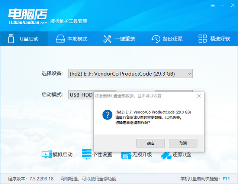Click the dialog title 将会删除U盘全部数据
Viewport: 238px width, 184px height.
[x=114, y=96]
